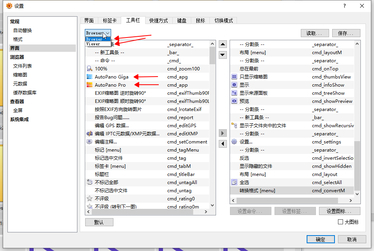Click the XnView icon in the title bar
Screen dimensions: 374x251
tap(9, 6)
